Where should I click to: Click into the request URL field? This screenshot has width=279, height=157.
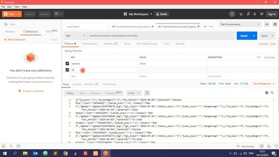click(161, 36)
